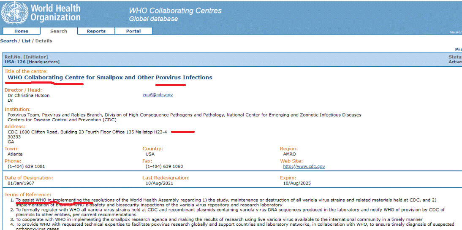Click the director name Dr Christina Hutson

pos(29,95)
